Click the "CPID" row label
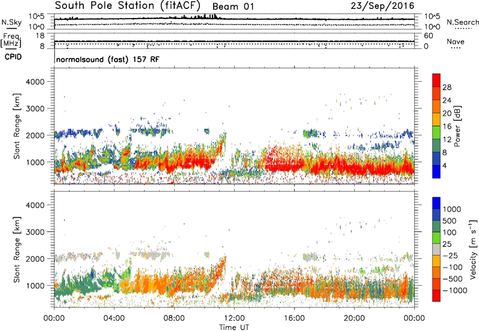The height and width of the screenshot is (331, 479). [x=13, y=57]
